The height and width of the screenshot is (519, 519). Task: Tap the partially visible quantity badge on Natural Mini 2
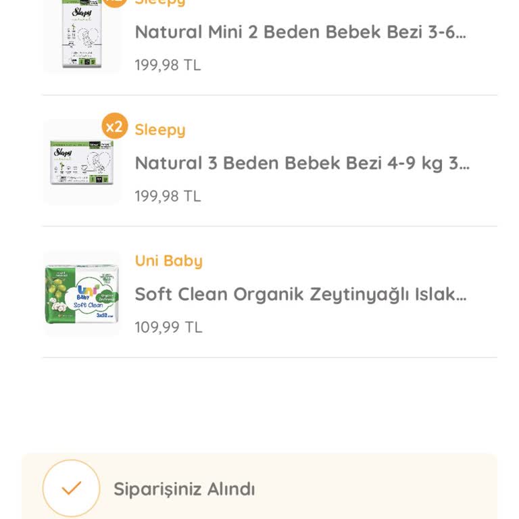pos(115,3)
